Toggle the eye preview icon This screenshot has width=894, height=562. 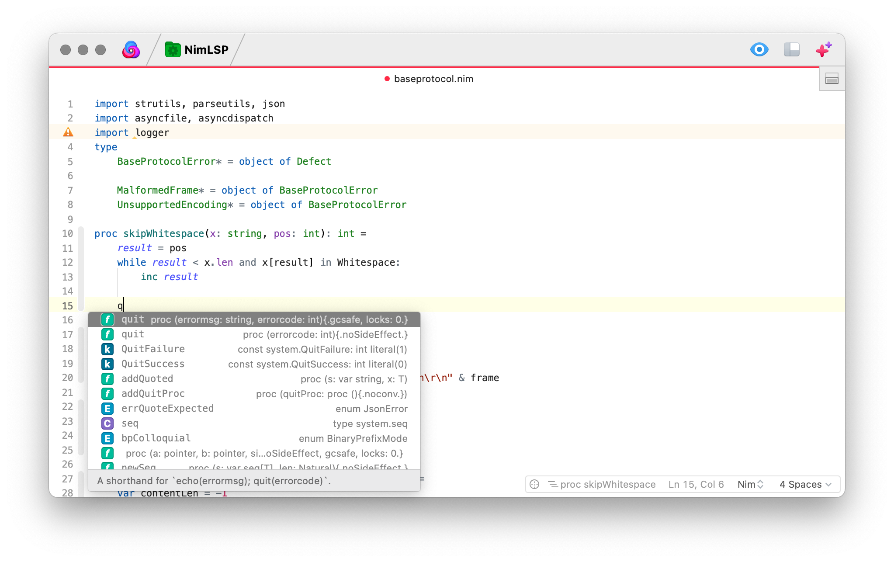(759, 49)
